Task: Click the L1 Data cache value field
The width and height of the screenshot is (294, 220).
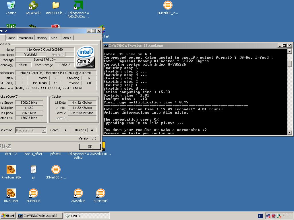Action: point(82,103)
